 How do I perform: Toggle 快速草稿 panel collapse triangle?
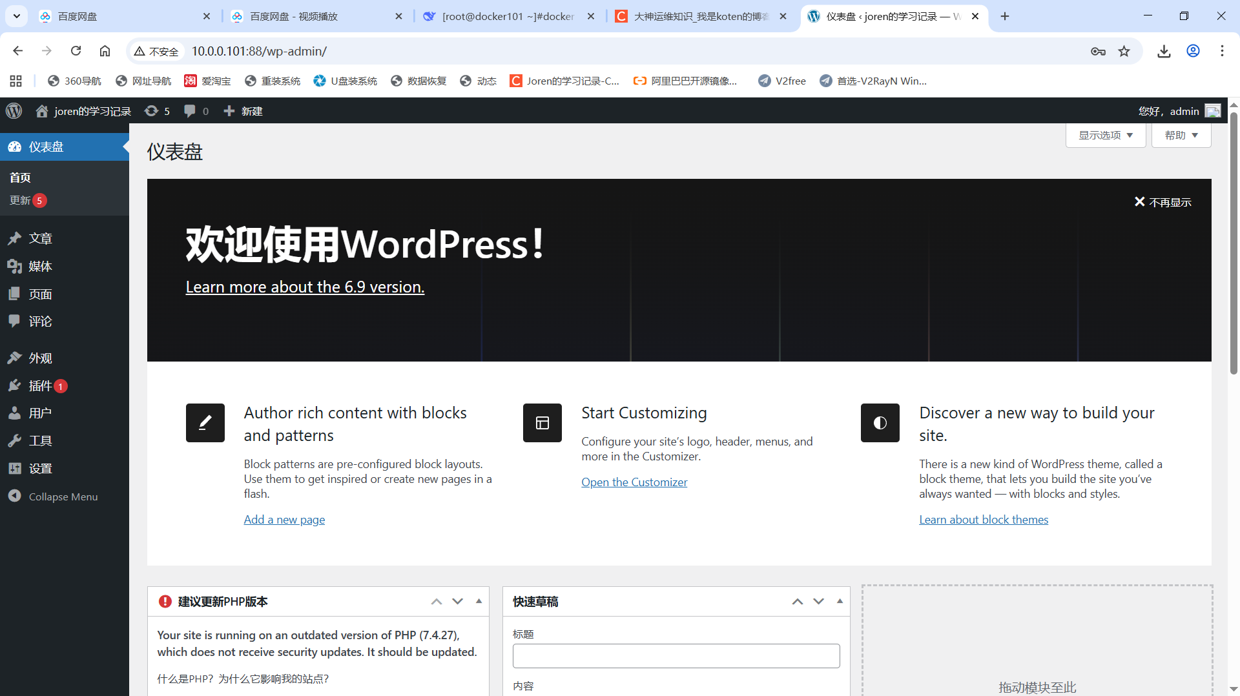[840, 601]
